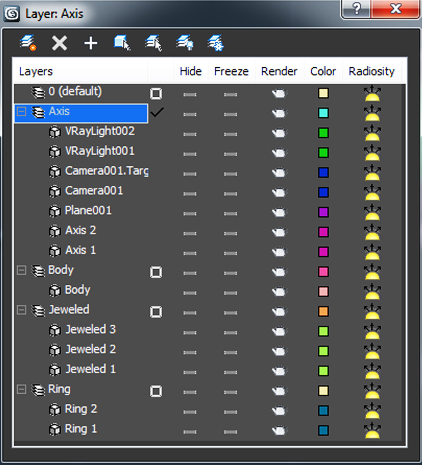Click Freeze/Unfreeze All Layers toolbar icon
This screenshot has width=422, height=465.
coord(216,43)
